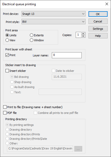Viewport: 111px width, 157px height.
Task: Decrease copies with the down arrow
Action: tap(83, 36)
